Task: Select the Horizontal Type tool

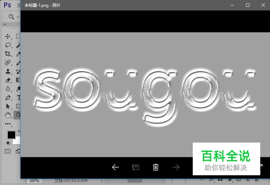Action: click(19, 98)
